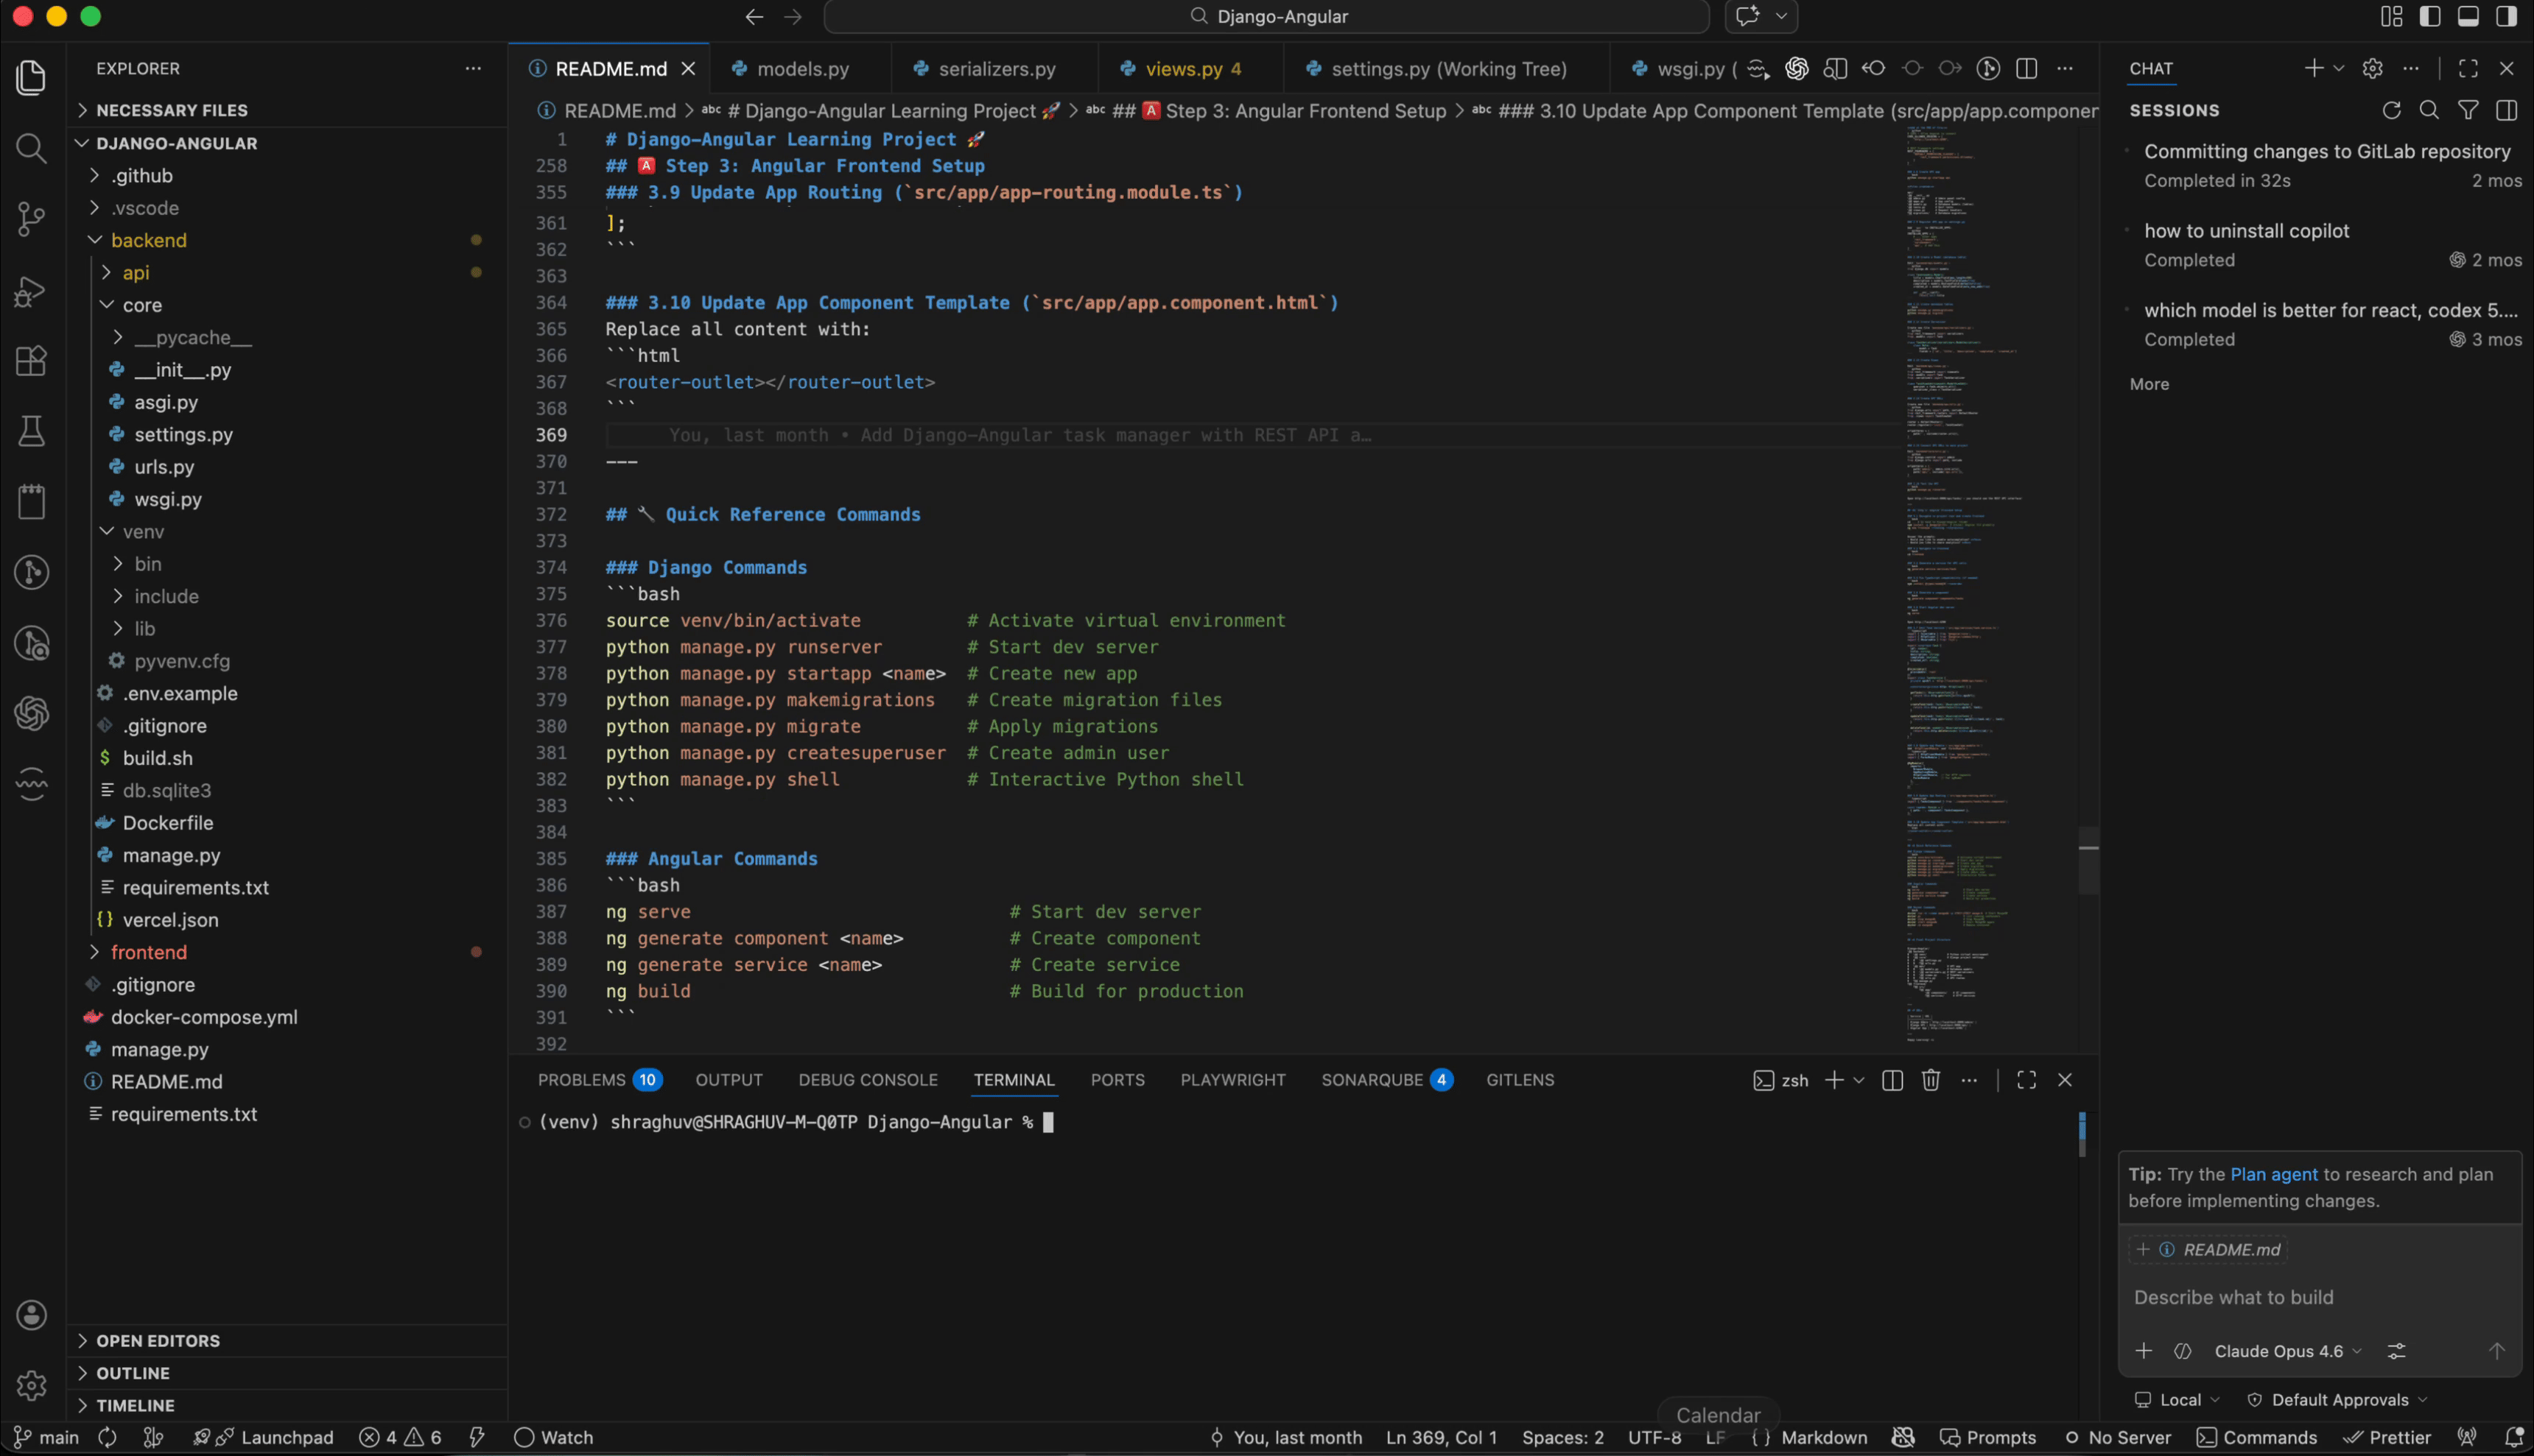Open chat tools configuration sliders

click(2396, 1351)
